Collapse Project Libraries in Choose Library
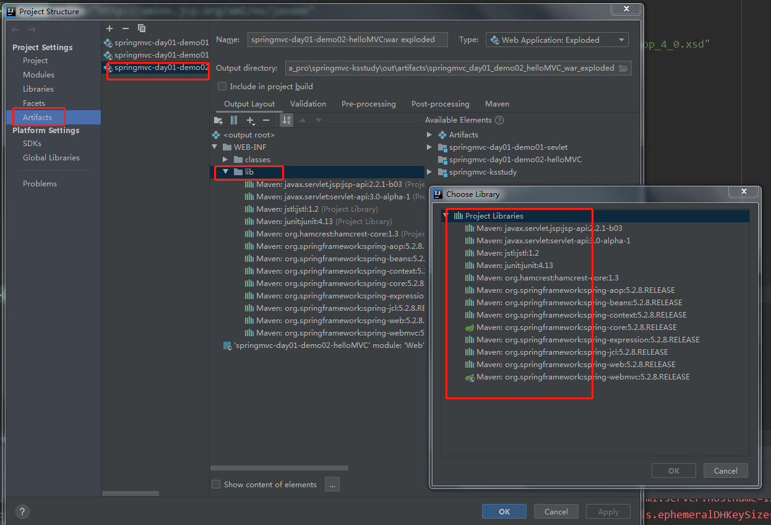This screenshot has width=771, height=525. click(x=446, y=216)
